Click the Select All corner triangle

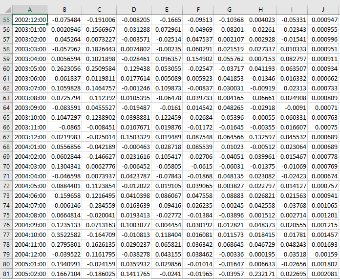coord(8,10)
